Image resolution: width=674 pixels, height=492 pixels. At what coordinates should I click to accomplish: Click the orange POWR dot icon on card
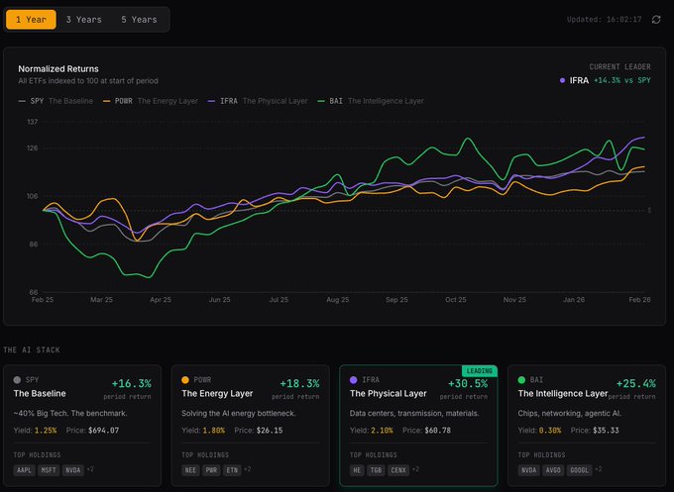(x=186, y=379)
